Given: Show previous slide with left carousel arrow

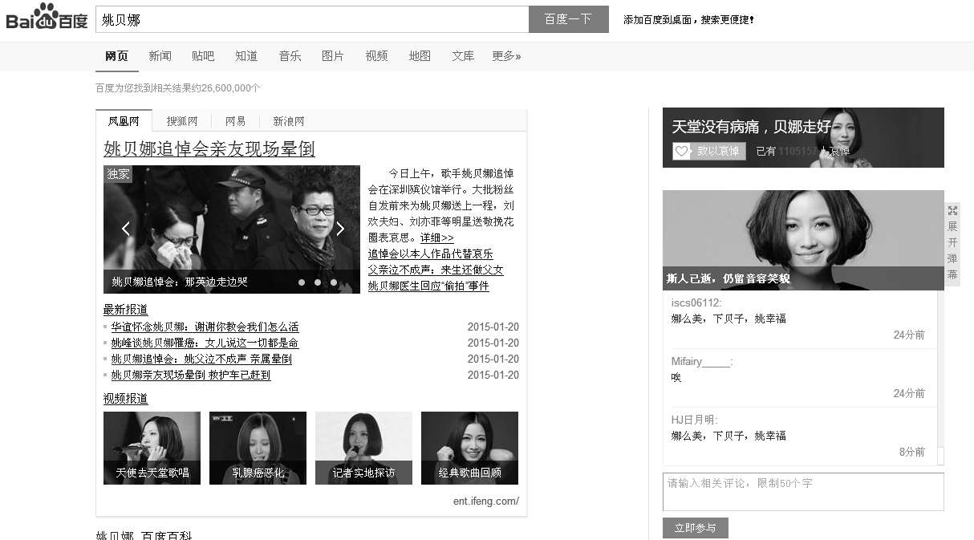Looking at the screenshot, I should [x=126, y=229].
